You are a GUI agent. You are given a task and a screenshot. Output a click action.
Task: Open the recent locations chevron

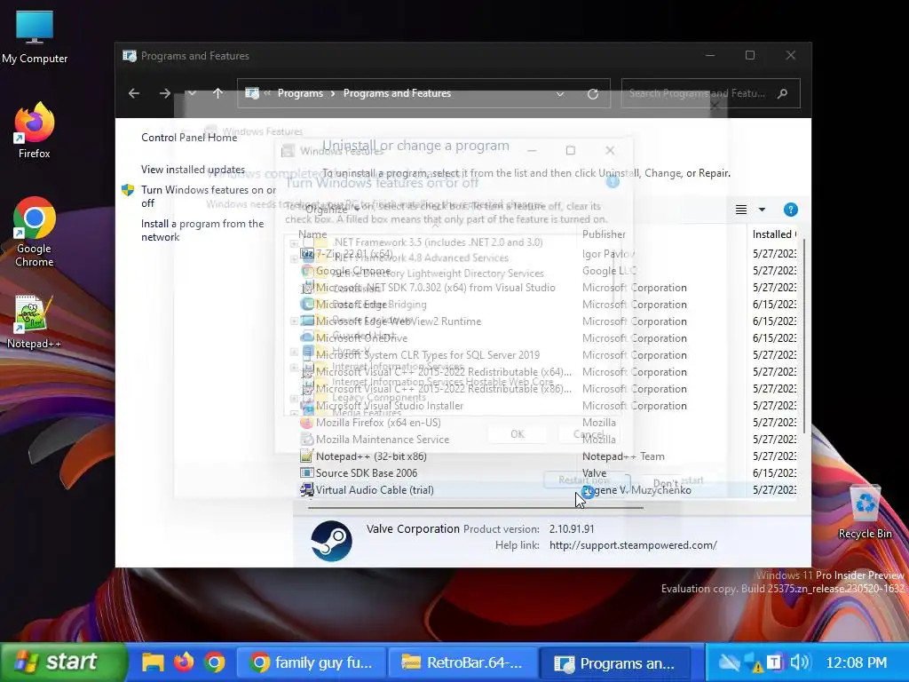coord(192,93)
